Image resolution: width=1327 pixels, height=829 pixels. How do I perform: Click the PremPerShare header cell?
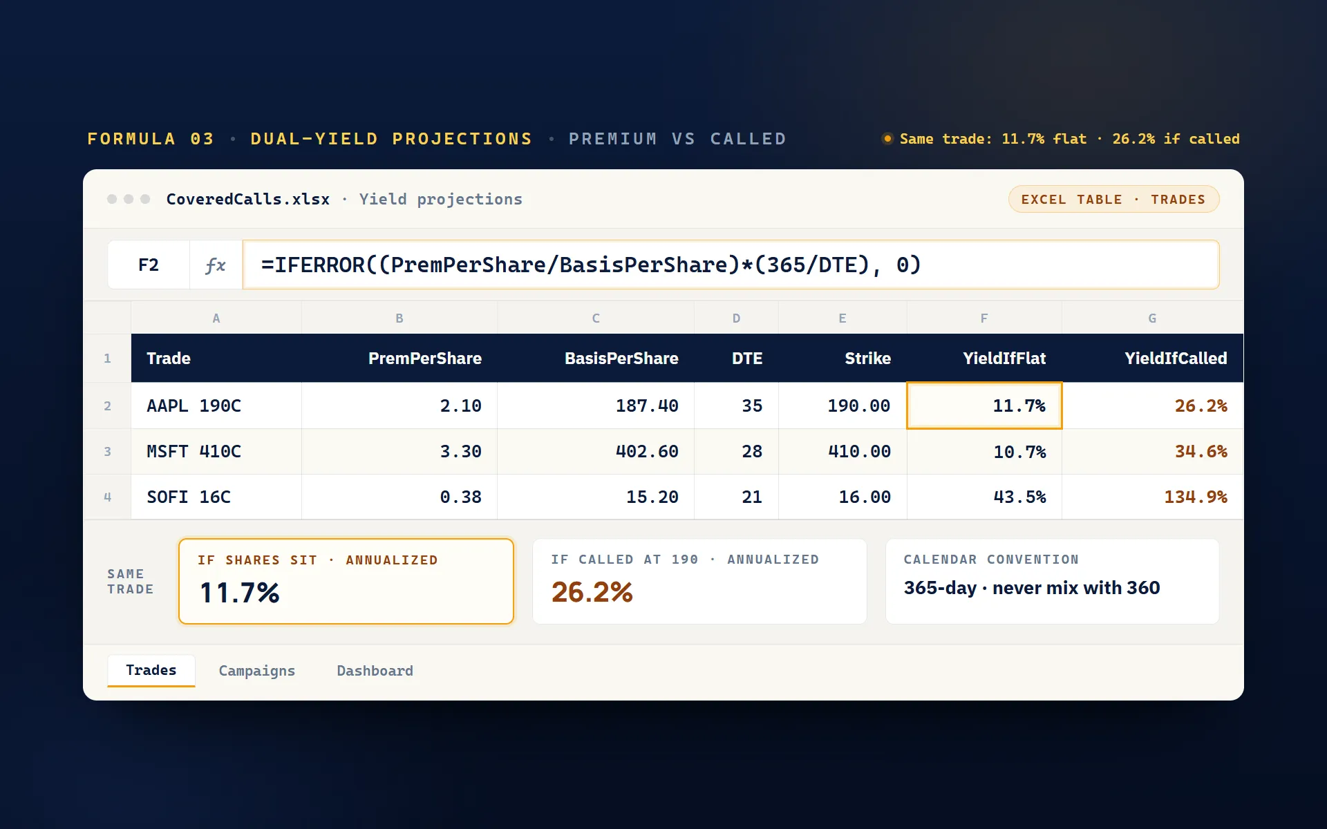[x=399, y=358]
